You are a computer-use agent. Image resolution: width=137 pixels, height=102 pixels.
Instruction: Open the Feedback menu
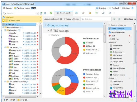(x=115, y=8)
